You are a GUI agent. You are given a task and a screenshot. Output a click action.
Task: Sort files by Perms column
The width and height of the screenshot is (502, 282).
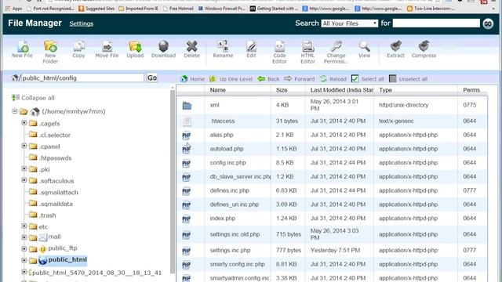pyautogui.click(x=471, y=90)
